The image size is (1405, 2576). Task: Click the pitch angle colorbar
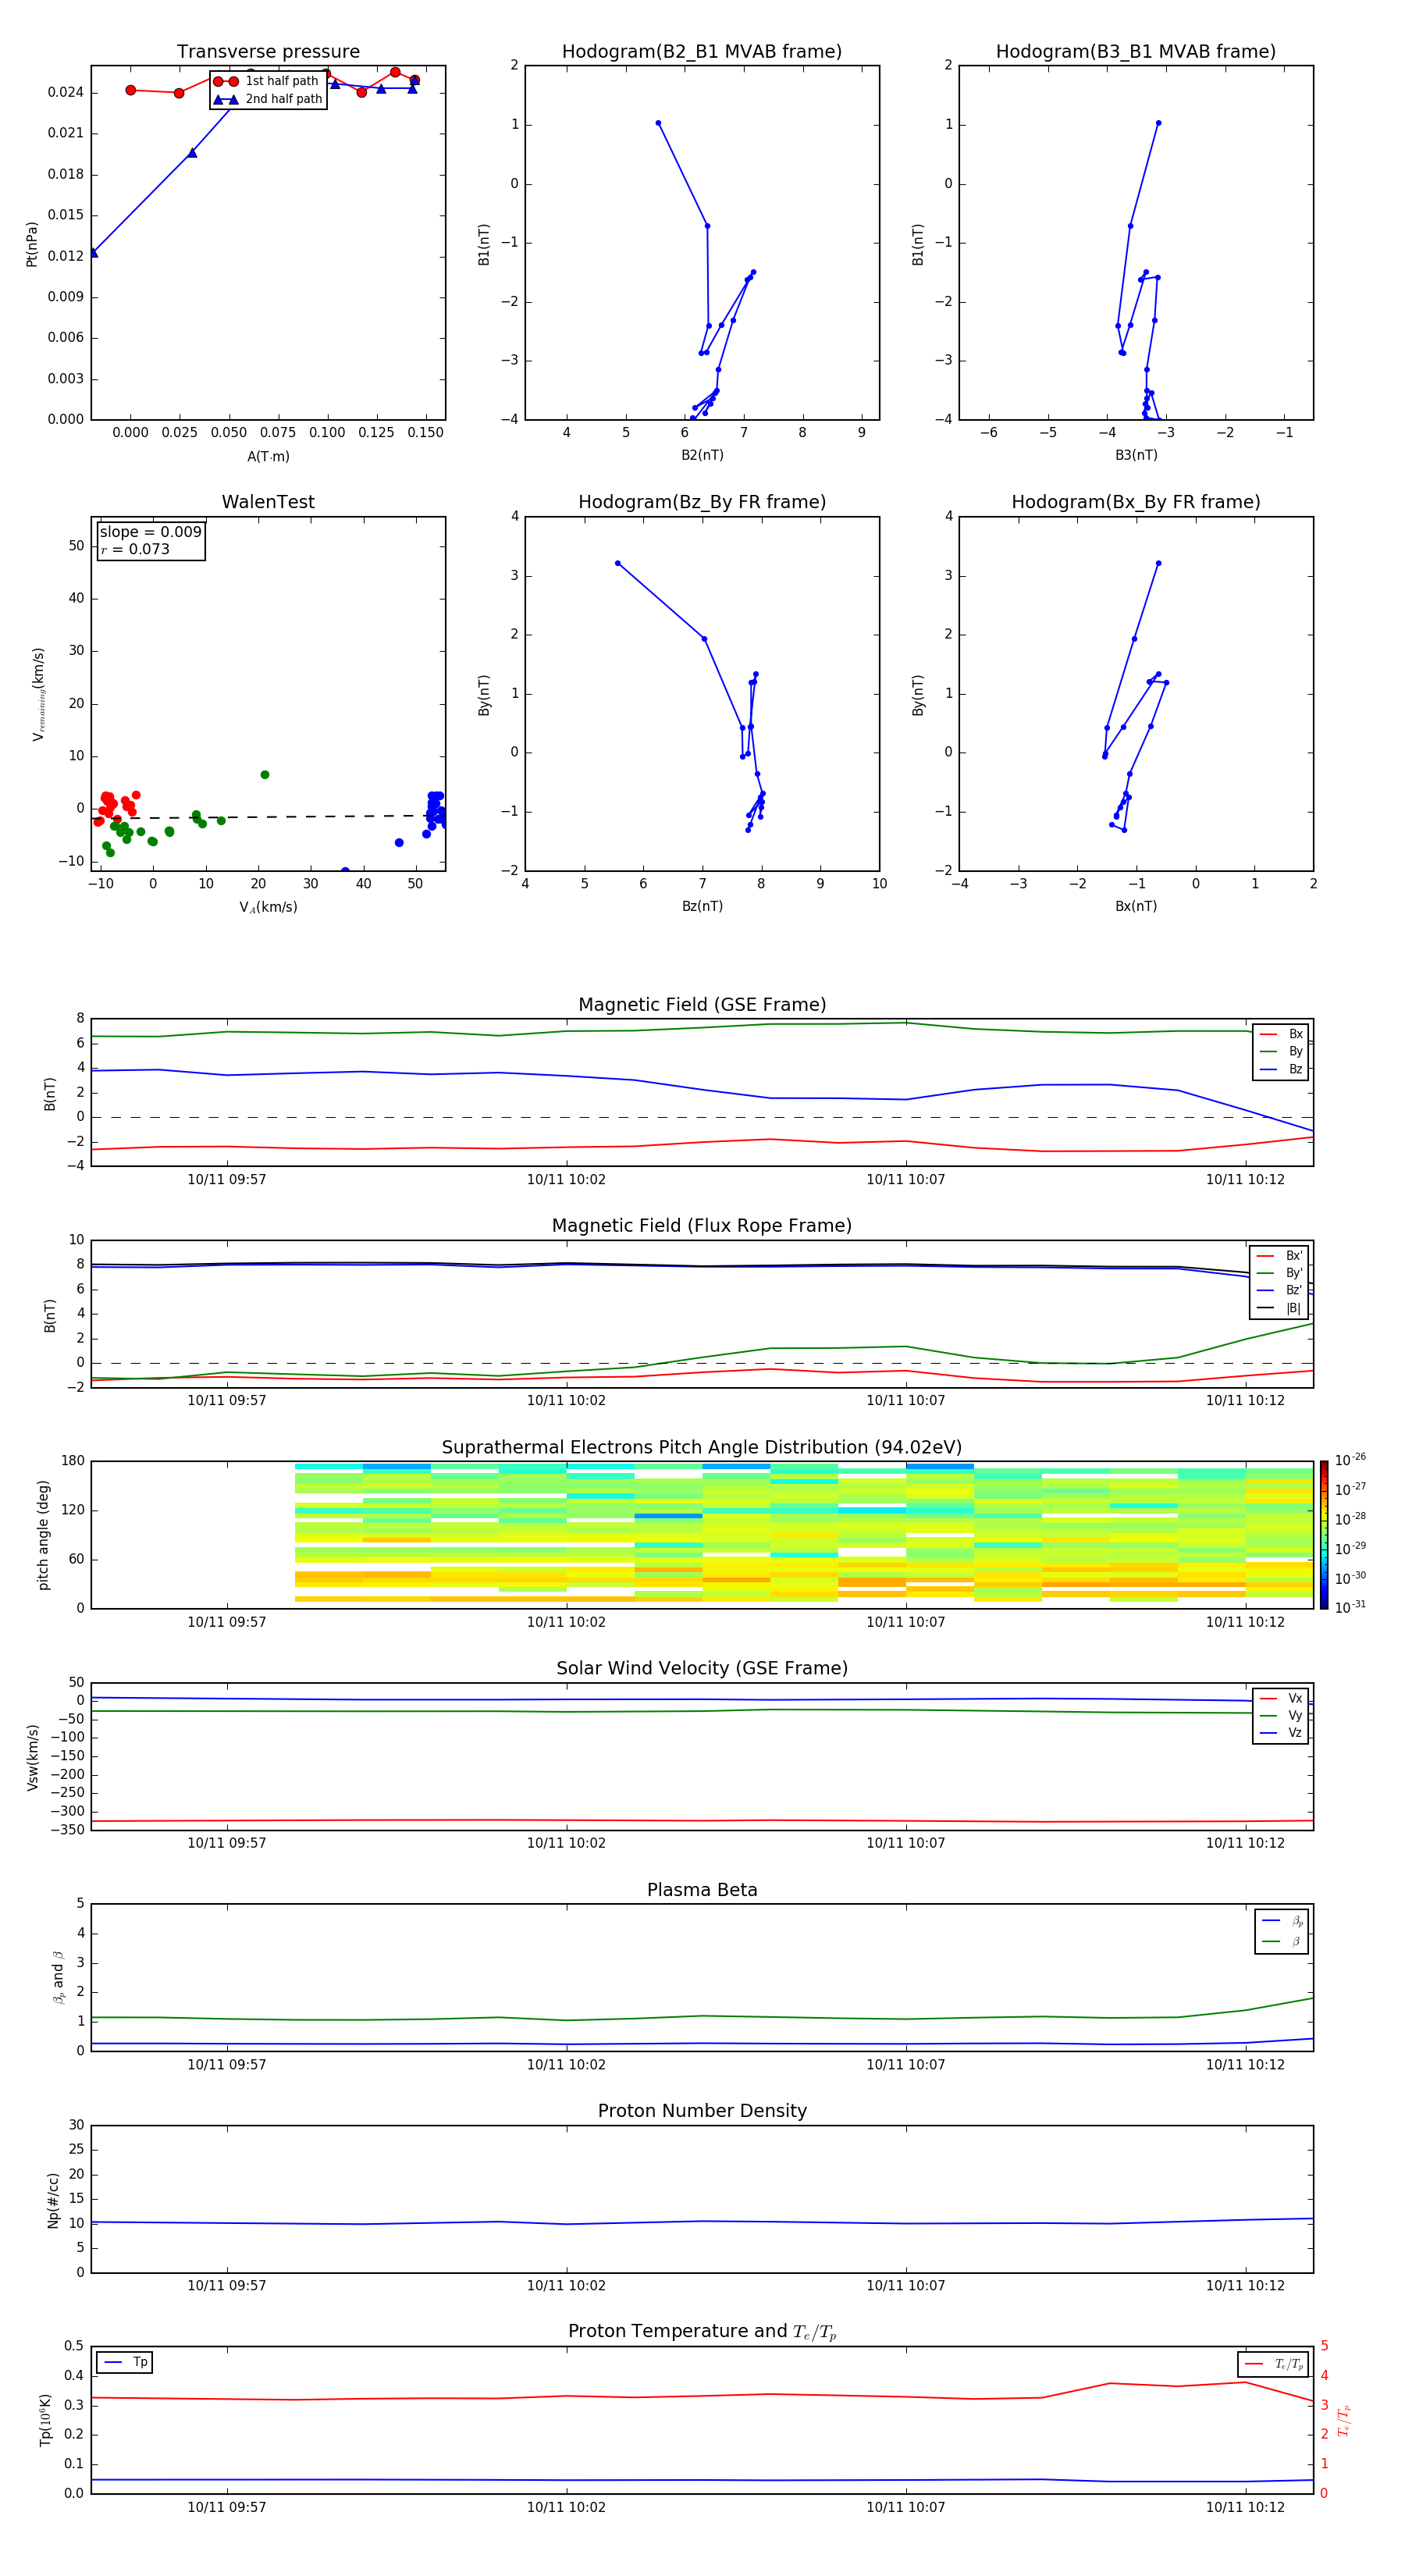point(1324,1534)
